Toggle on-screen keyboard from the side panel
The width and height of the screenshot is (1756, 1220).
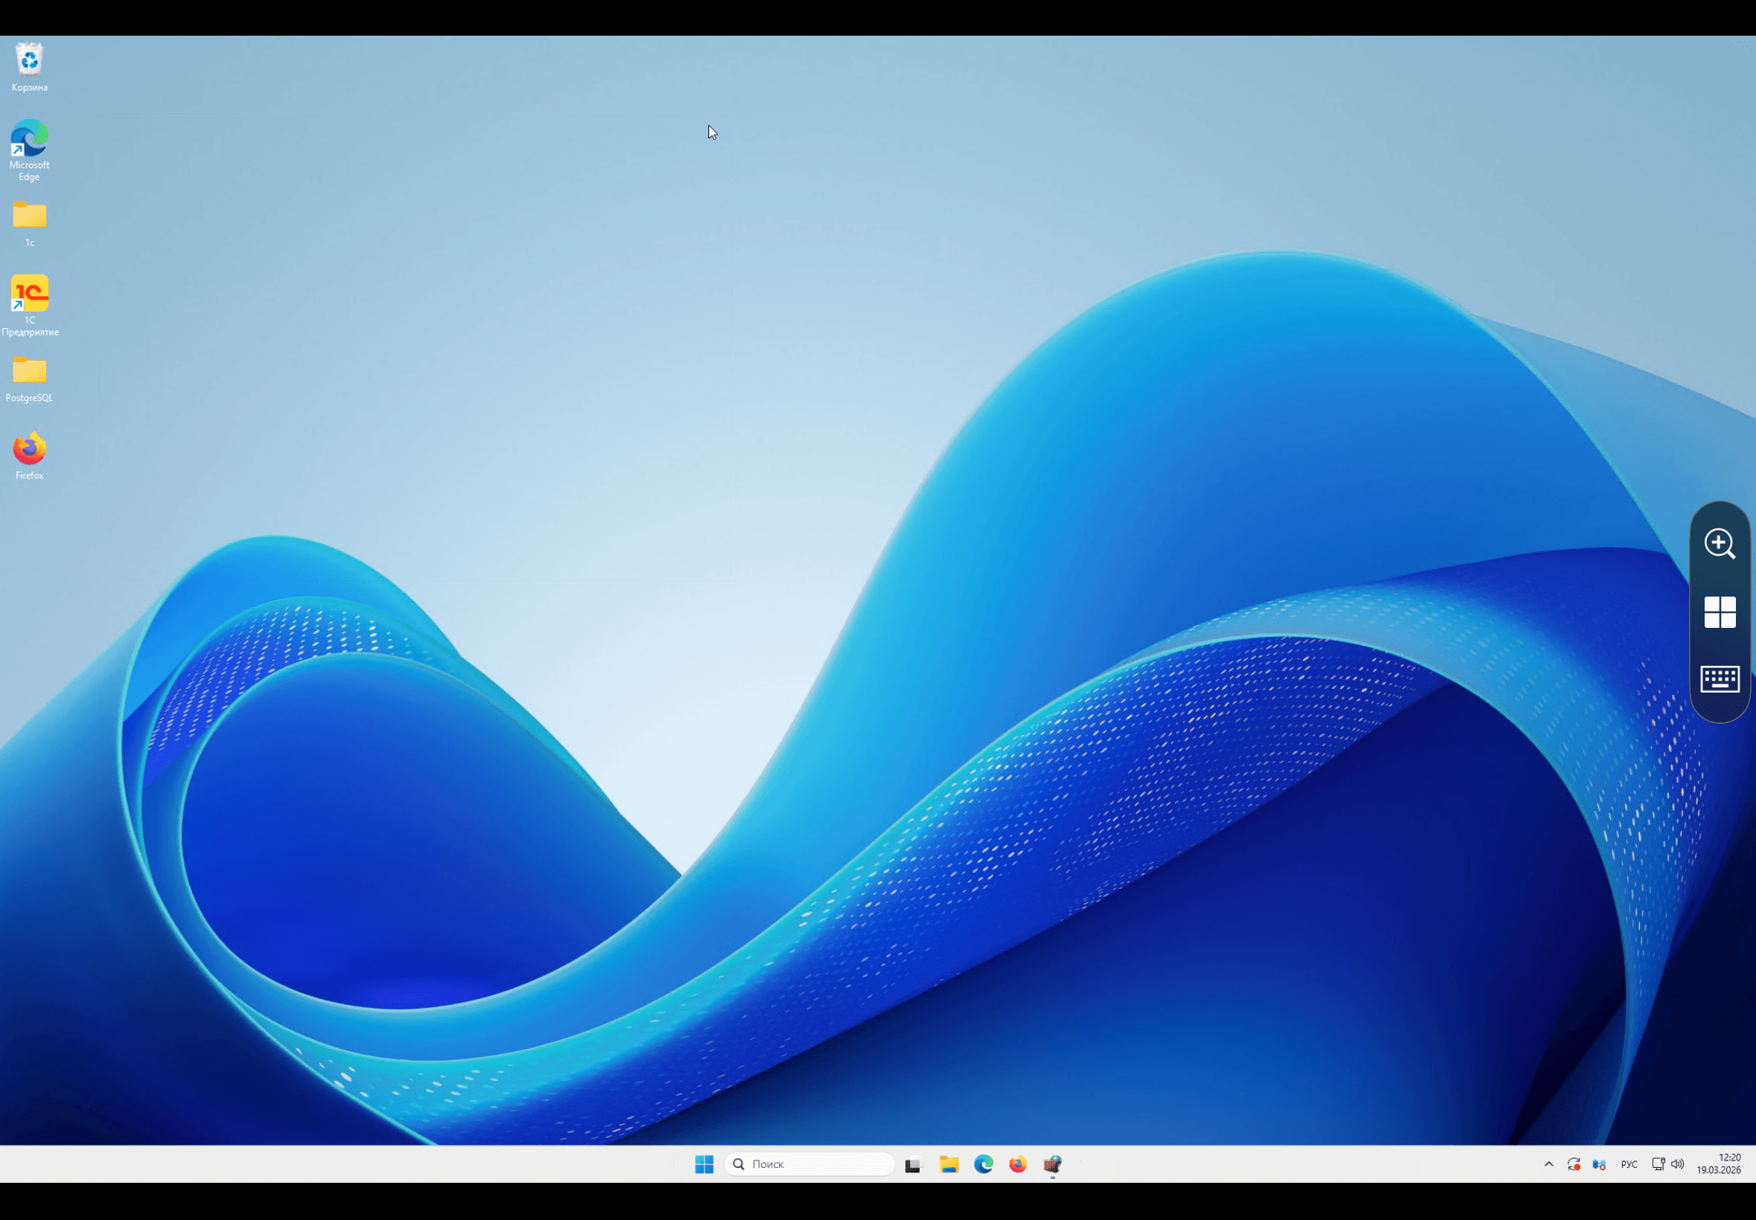(1720, 678)
